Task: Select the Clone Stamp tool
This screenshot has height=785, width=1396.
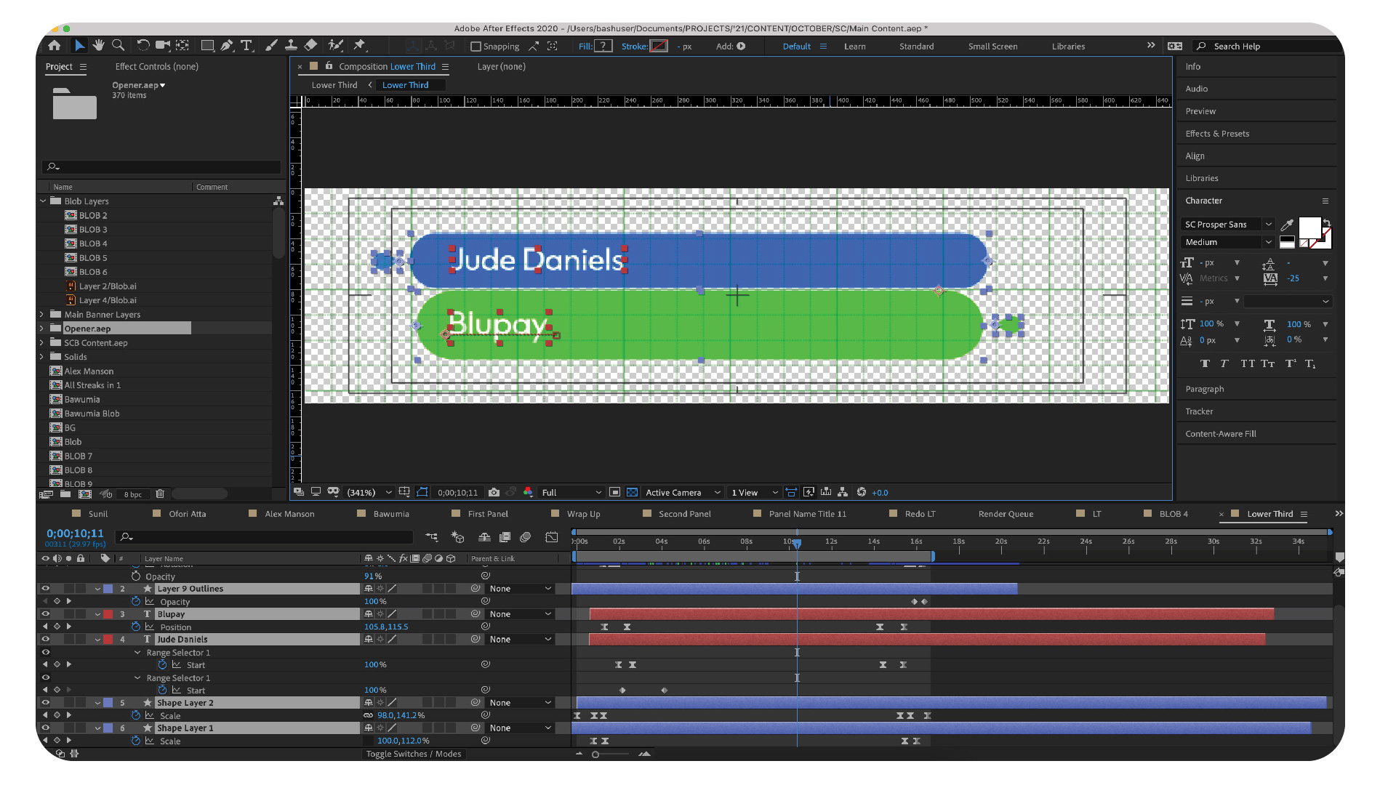Action: (x=291, y=46)
